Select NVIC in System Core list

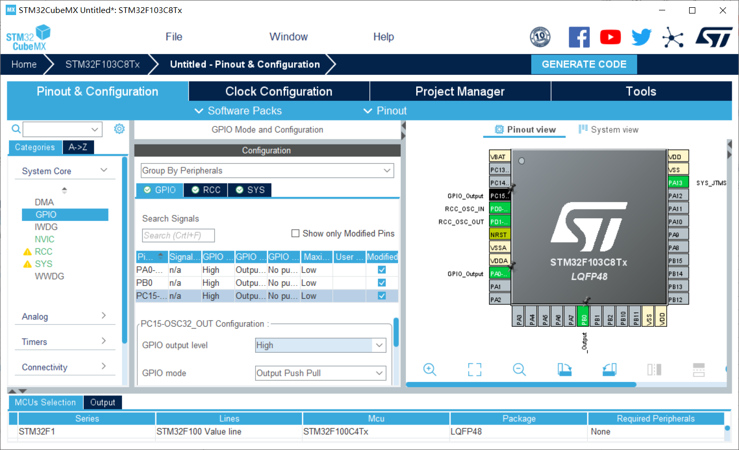pyautogui.click(x=45, y=239)
